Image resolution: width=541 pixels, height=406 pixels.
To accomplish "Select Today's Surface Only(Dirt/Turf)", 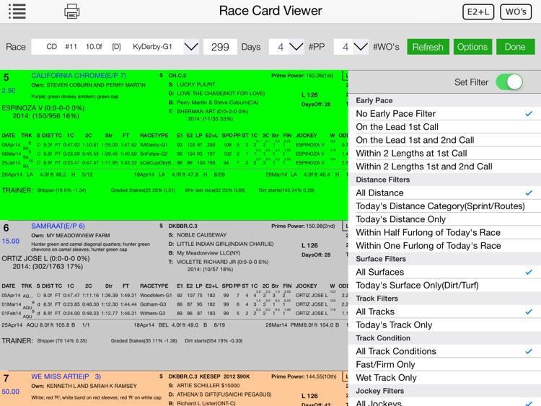I will point(444,286).
